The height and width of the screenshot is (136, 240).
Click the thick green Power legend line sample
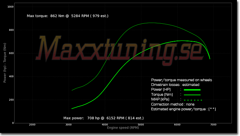coord(192,90)
